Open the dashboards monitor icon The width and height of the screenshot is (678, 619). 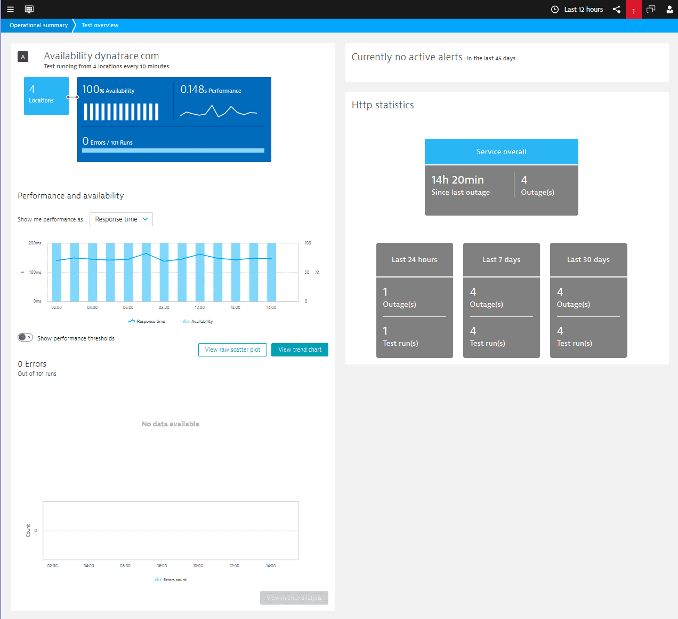point(29,9)
